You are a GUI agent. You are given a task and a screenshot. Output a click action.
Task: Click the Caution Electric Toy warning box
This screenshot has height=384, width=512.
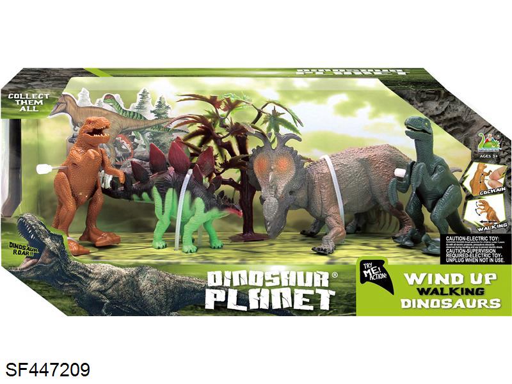[475, 249]
